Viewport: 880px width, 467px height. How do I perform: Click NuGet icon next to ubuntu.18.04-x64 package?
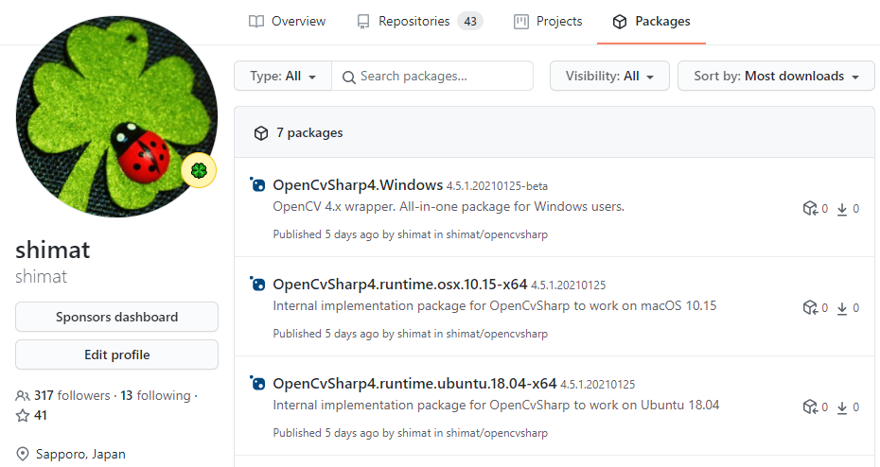257,383
